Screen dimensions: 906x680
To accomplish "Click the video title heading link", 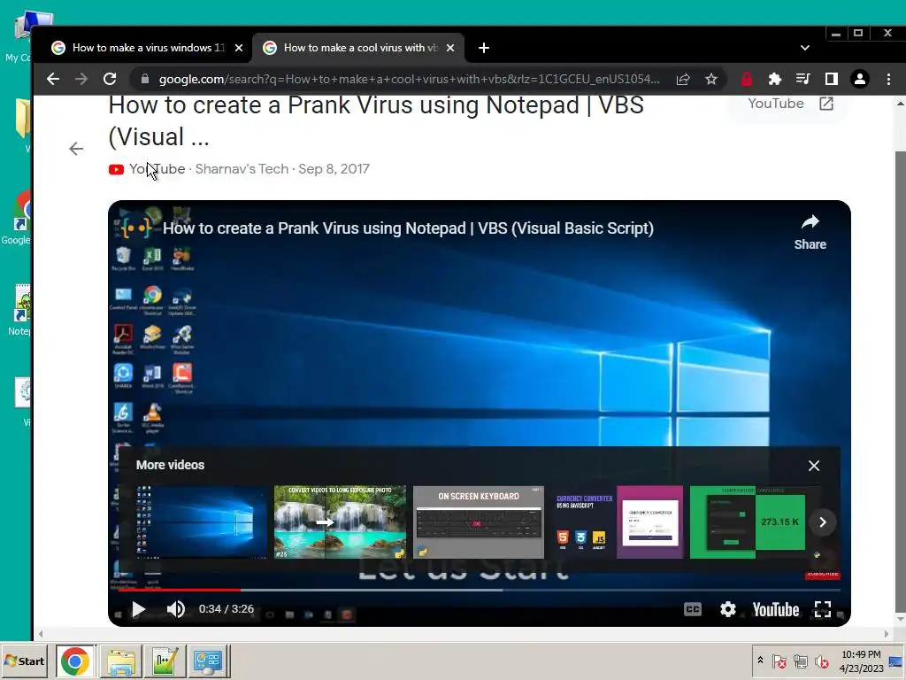I will coord(375,120).
